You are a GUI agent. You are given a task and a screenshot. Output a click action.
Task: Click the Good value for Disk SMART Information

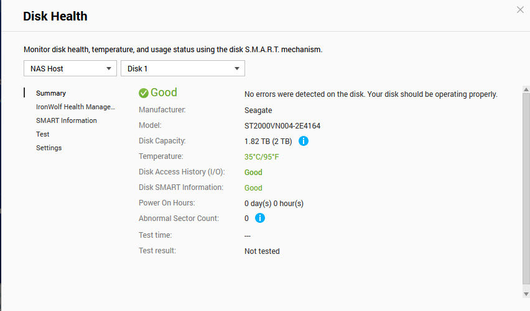pyautogui.click(x=253, y=188)
